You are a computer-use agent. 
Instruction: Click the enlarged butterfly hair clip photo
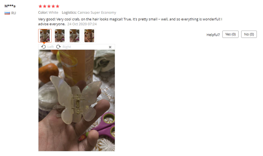click(x=77, y=100)
